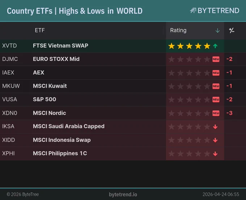This screenshot has height=200, width=246.
Task: Select the MSCI Indonesia Swap name
Action: coord(62,140)
